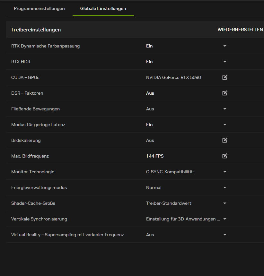
Task: Click the WIEDERHERSTELLEN button
Action: point(240,30)
